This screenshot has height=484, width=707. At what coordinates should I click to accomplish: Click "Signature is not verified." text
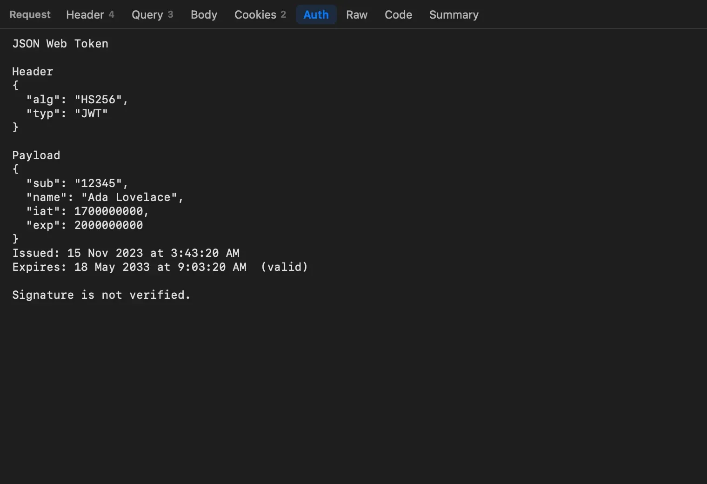(x=101, y=295)
